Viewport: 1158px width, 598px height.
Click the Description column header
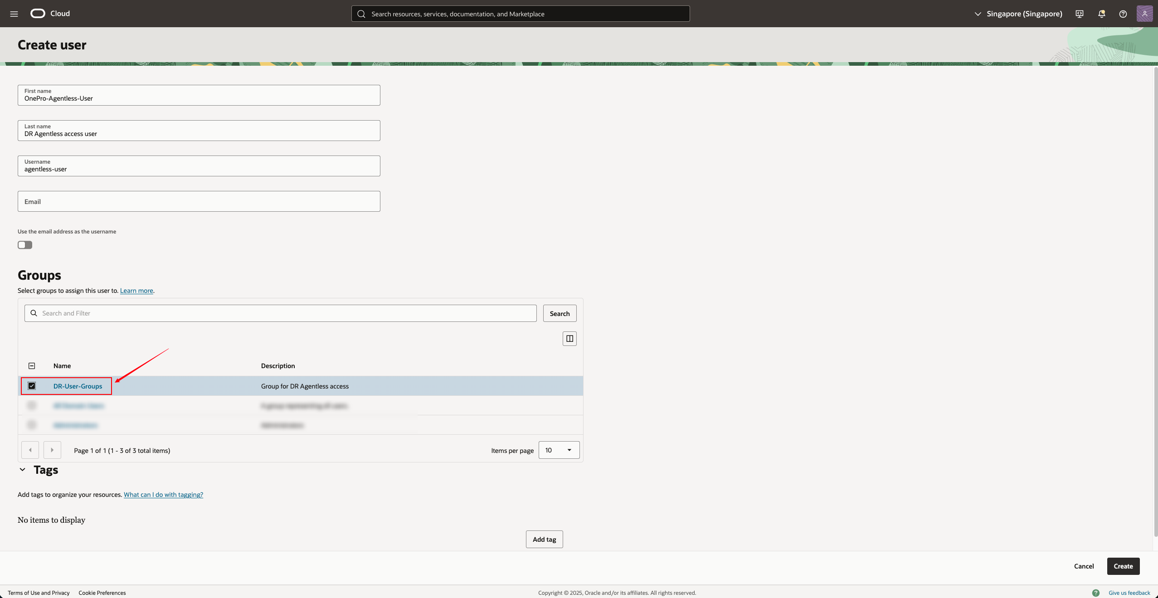pos(277,366)
